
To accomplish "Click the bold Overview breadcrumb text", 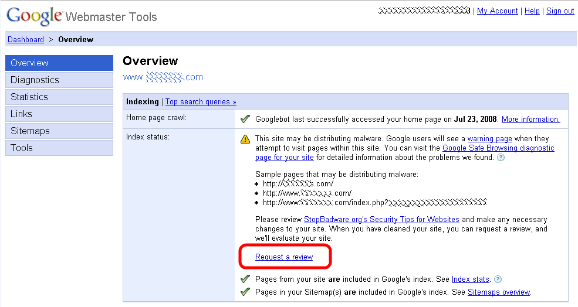I will (x=76, y=39).
